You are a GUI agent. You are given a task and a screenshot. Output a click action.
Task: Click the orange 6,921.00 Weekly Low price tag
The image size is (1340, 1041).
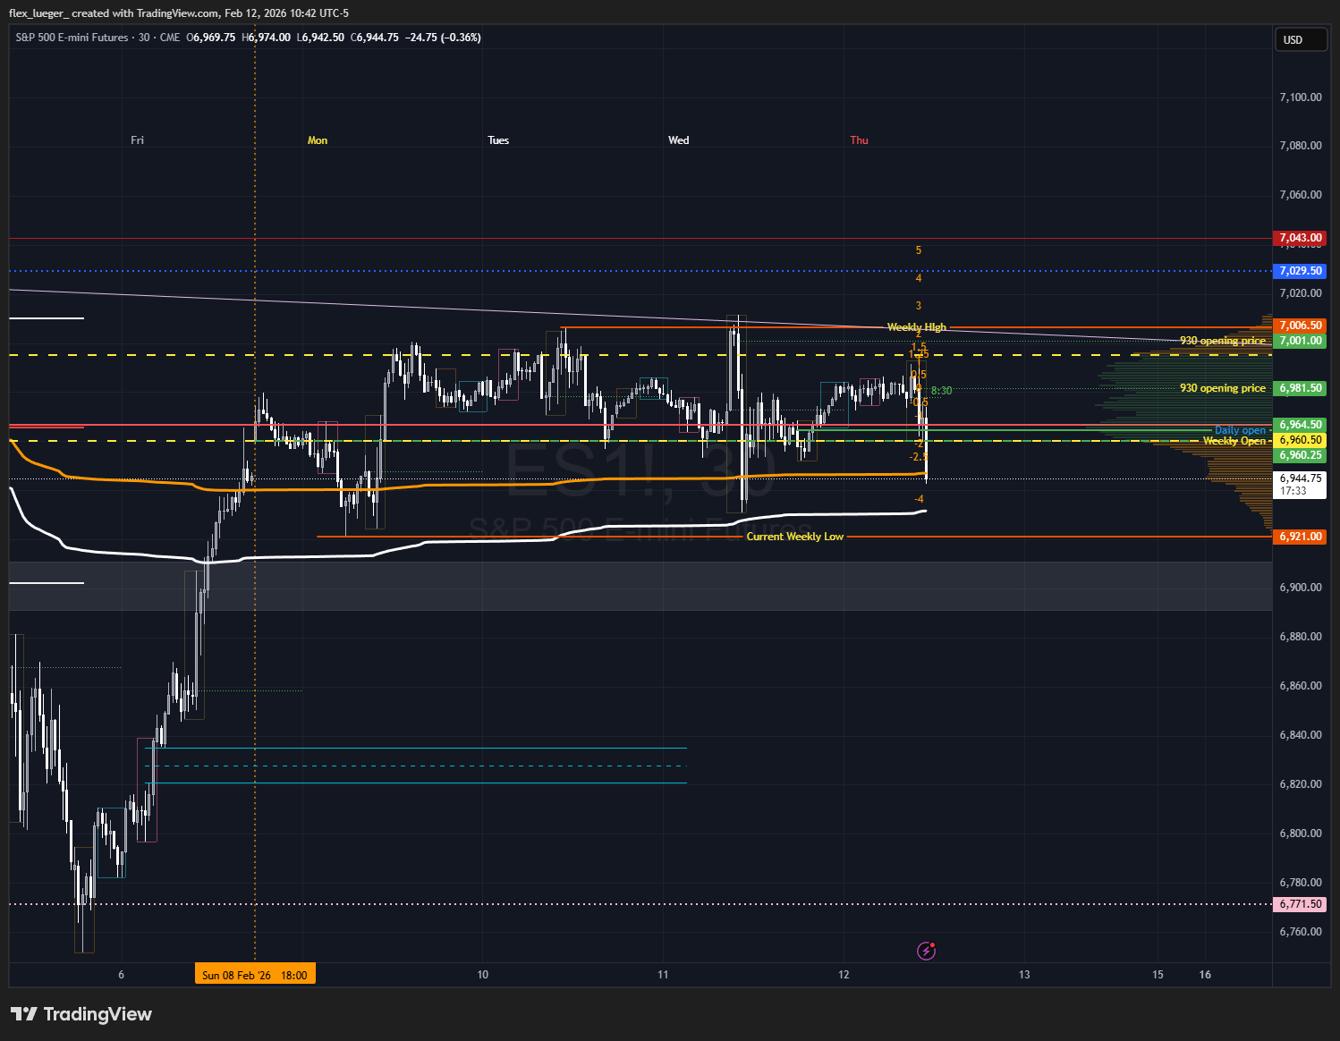tap(1299, 537)
